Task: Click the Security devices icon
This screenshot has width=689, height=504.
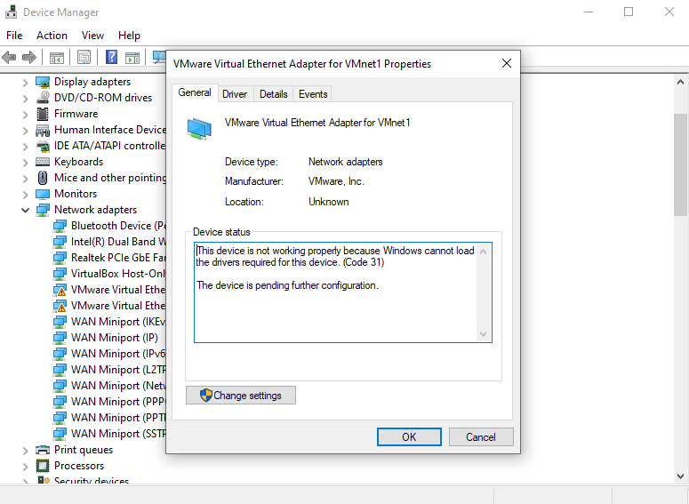Action: 44,480
